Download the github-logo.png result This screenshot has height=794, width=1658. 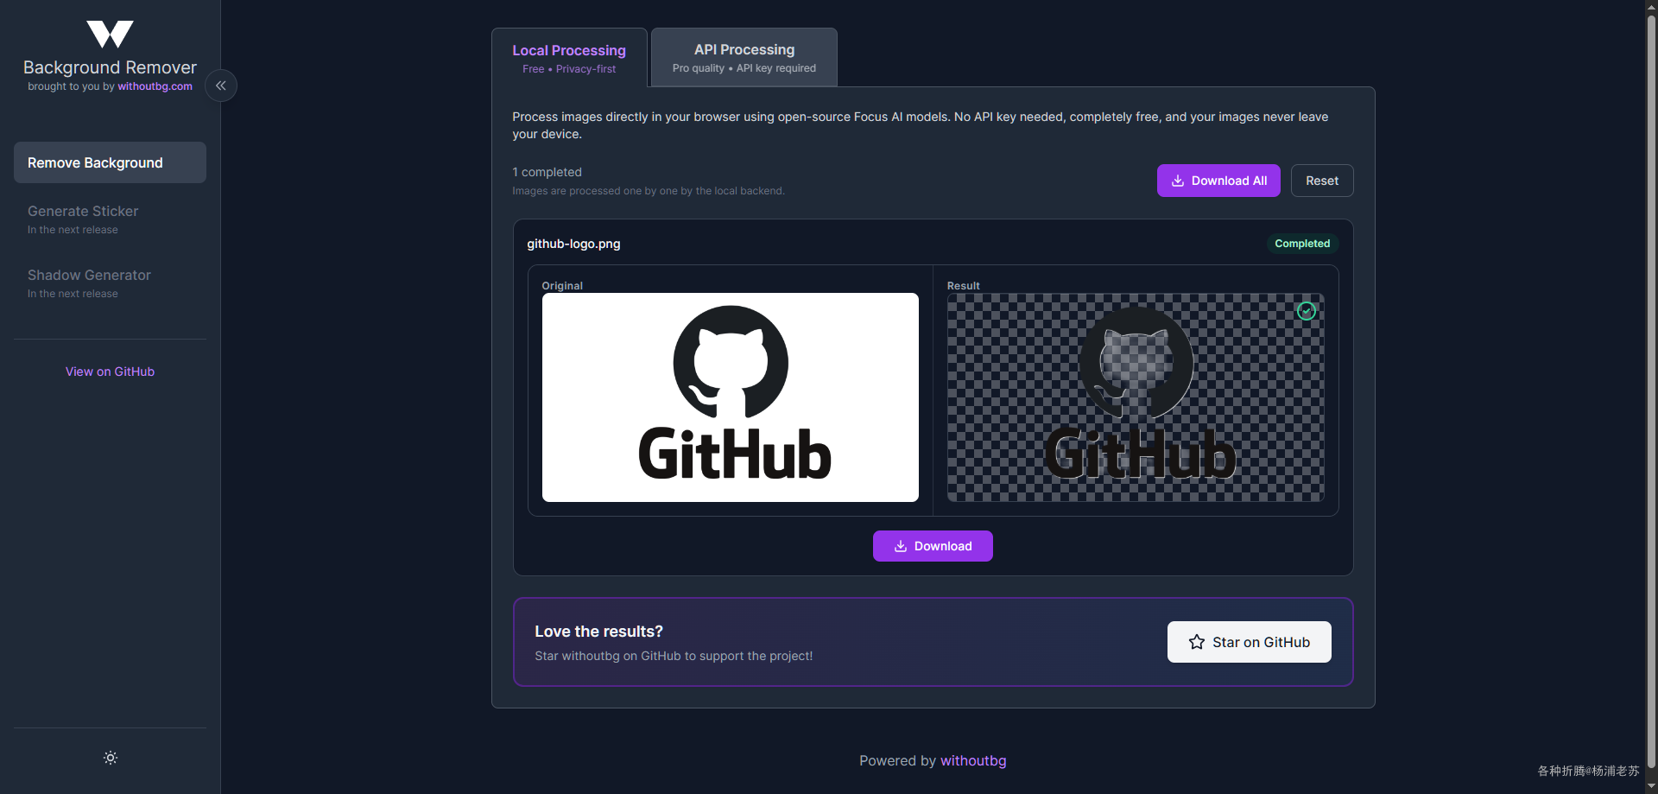coord(933,546)
